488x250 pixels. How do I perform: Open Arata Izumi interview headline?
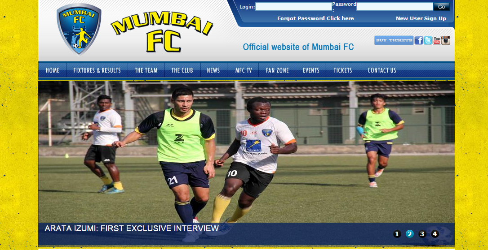tap(132, 228)
